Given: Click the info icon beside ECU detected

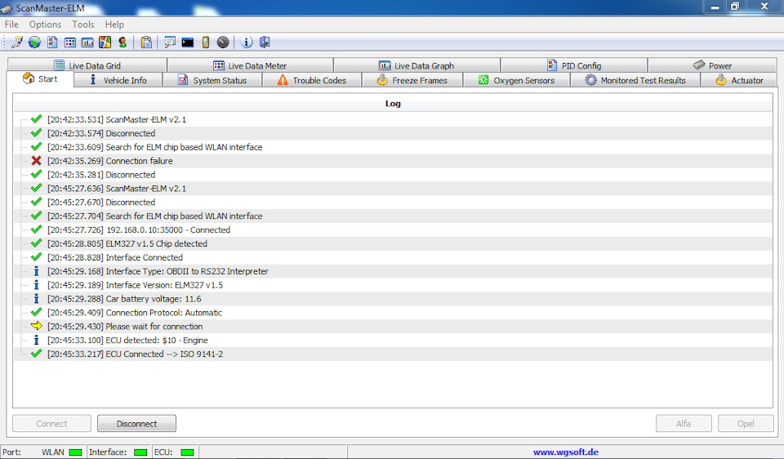Looking at the screenshot, I should pos(36,340).
